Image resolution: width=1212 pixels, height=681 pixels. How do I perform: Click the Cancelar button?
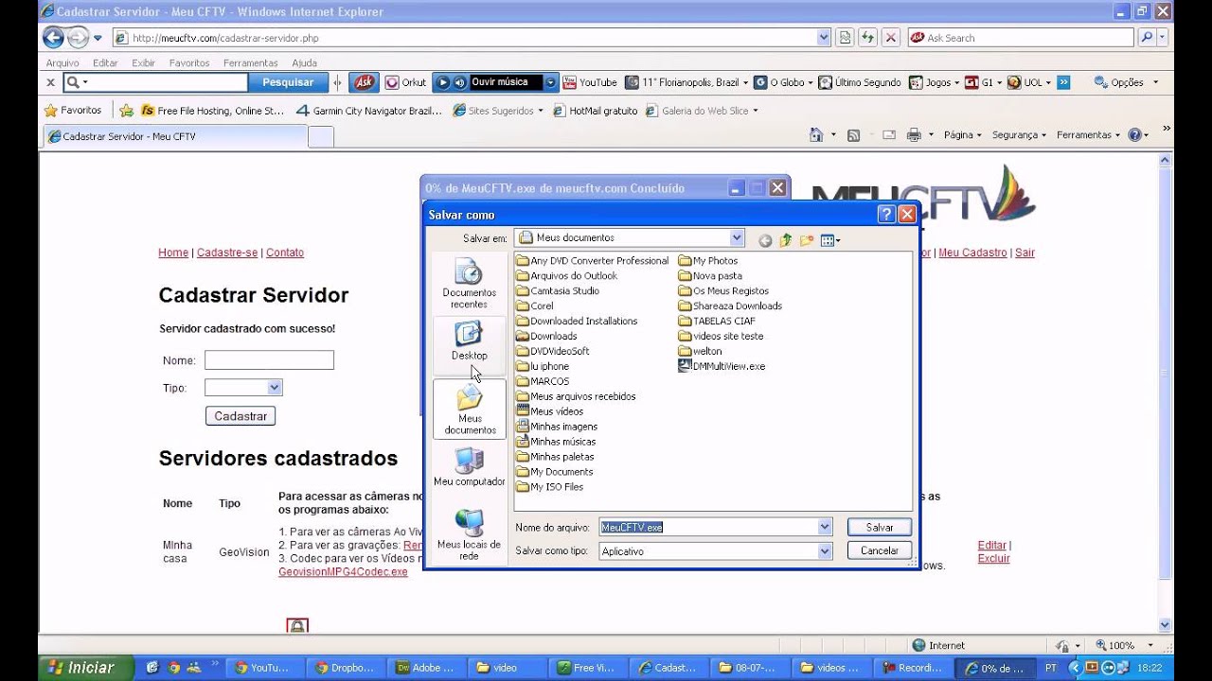pos(880,550)
